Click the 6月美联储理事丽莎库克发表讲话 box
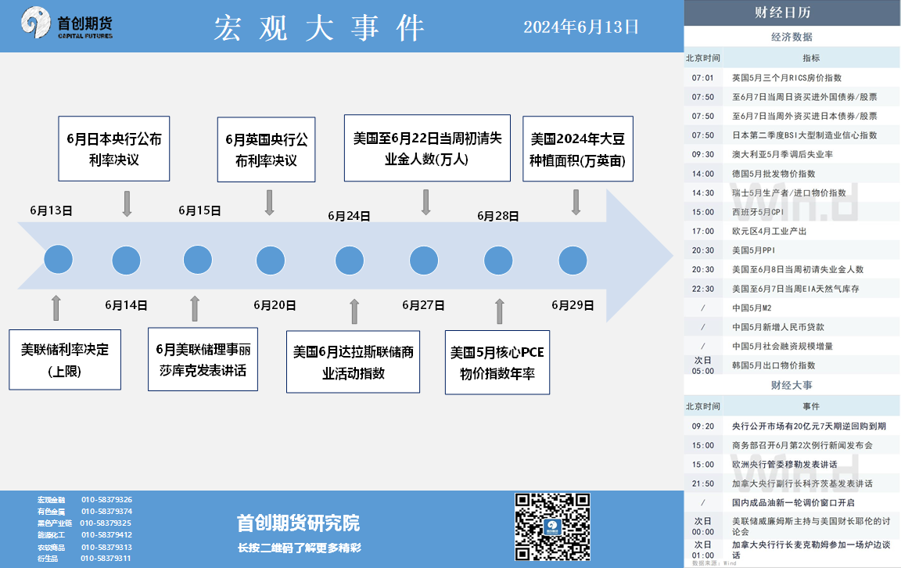Viewport: 901px width, 568px height. [203, 359]
